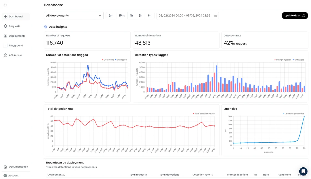Click the calendar icon in date range
The height and width of the screenshot is (179, 311).
click(215, 16)
